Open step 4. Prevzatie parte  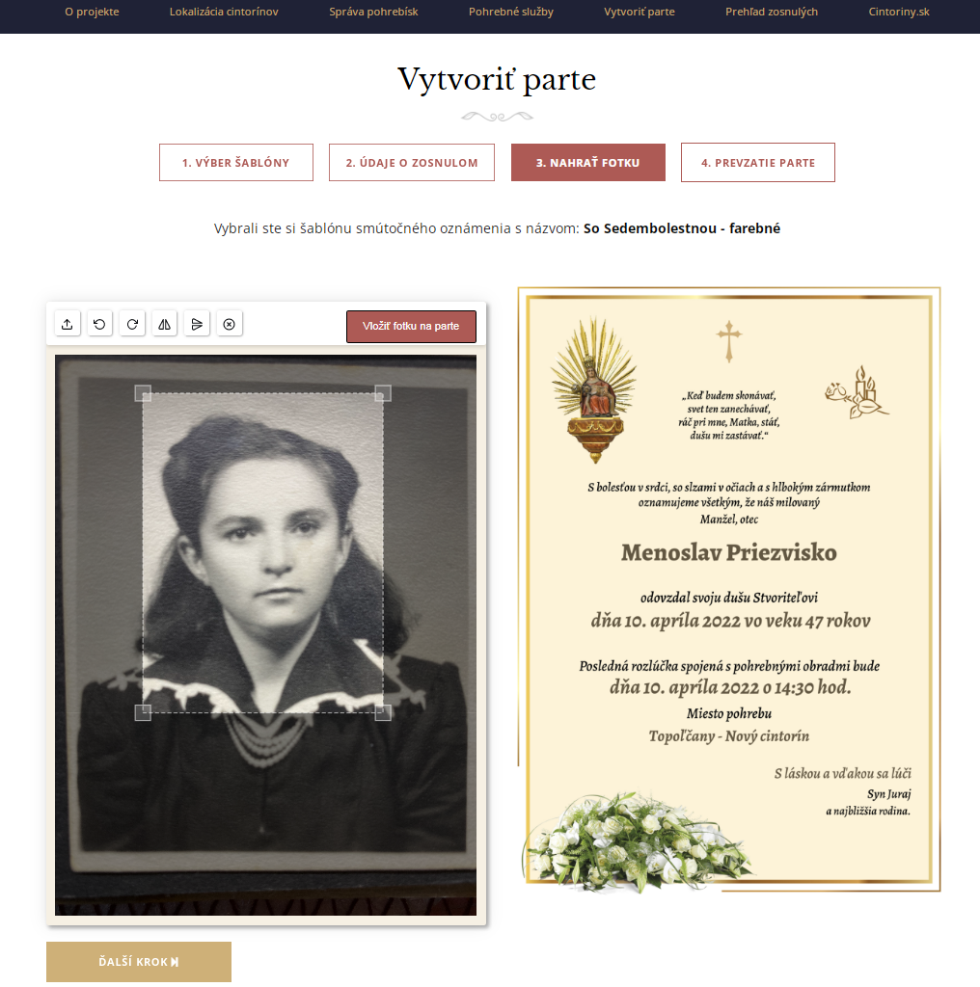click(x=758, y=162)
